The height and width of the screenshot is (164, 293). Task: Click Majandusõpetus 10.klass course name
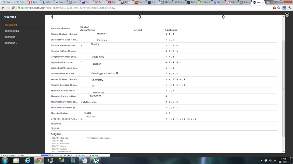pos(64,96)
